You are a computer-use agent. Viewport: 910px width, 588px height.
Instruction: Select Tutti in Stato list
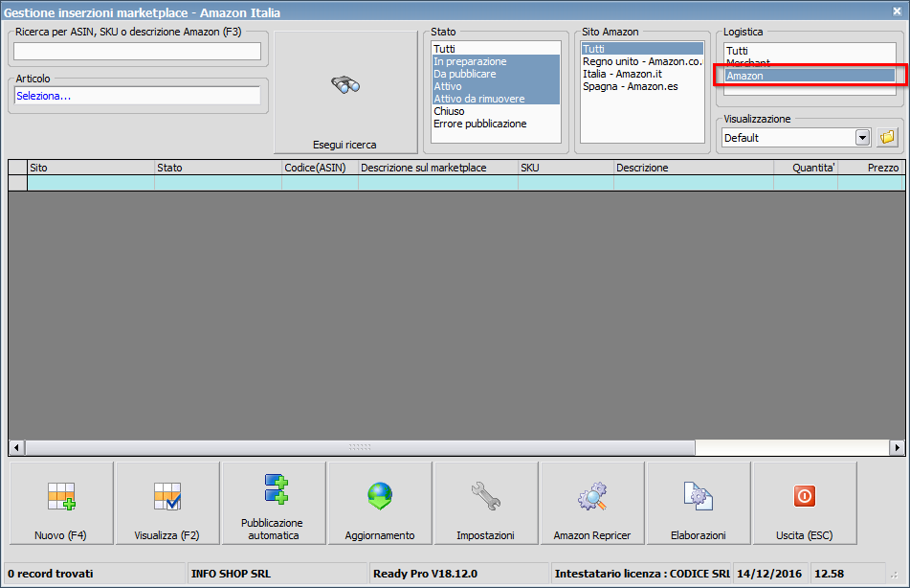click(497, 49)
